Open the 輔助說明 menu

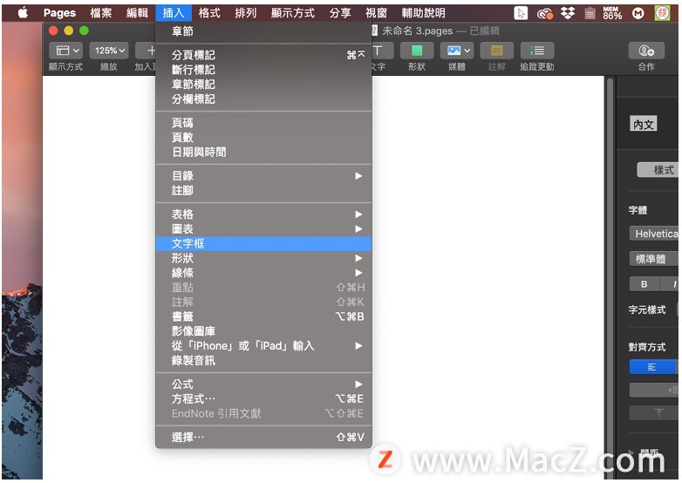pyautogui.click(x=423, y=13)
